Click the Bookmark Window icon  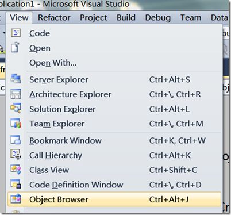pyautogui.click(x=16, y=140)
